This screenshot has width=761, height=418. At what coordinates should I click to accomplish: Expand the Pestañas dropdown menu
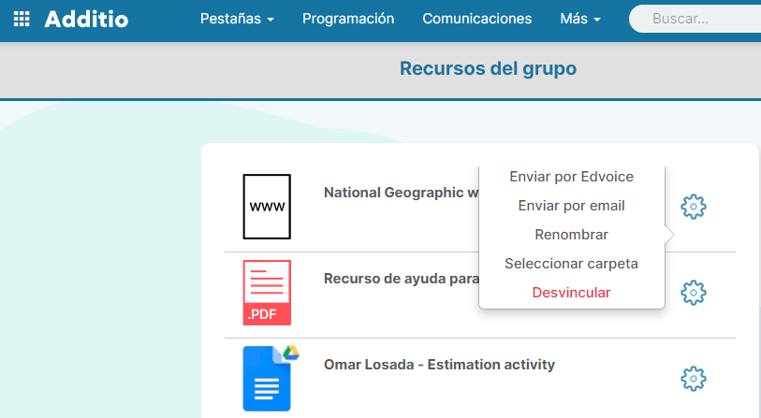[x=237, y=19]
